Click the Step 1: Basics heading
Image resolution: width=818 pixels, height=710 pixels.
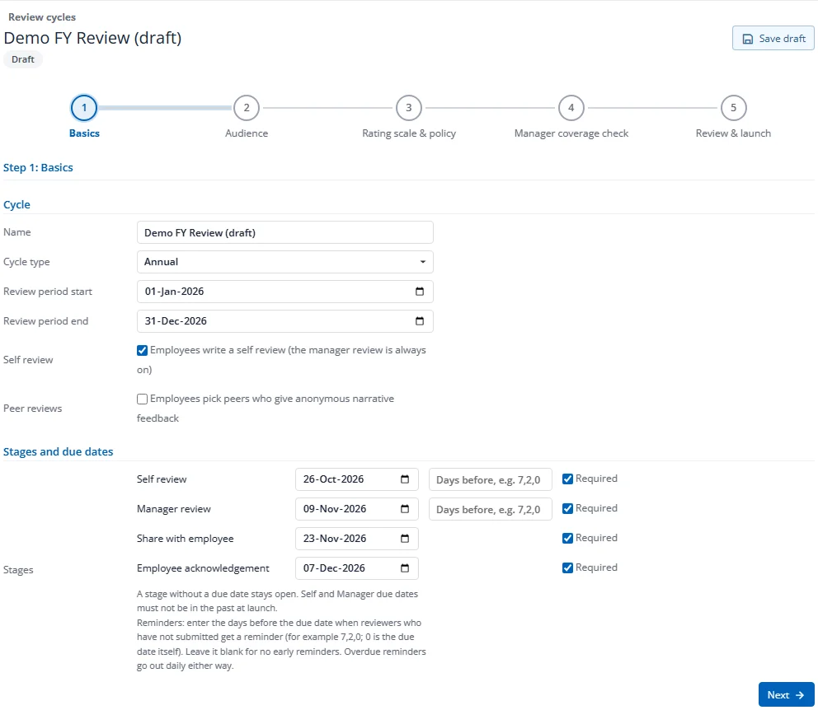38,168
